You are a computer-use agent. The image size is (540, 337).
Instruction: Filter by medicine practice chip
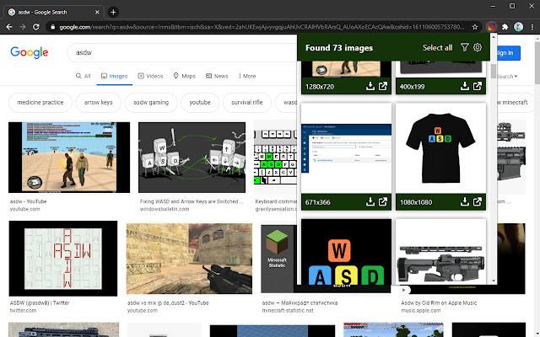(40, 103)
